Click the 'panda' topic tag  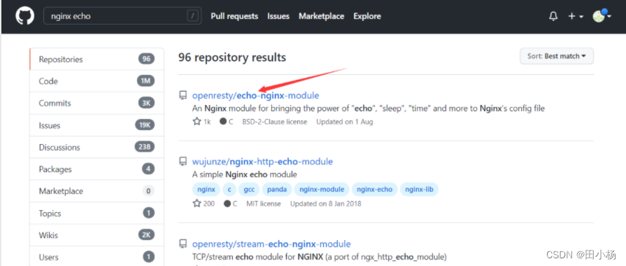[277, 189]
